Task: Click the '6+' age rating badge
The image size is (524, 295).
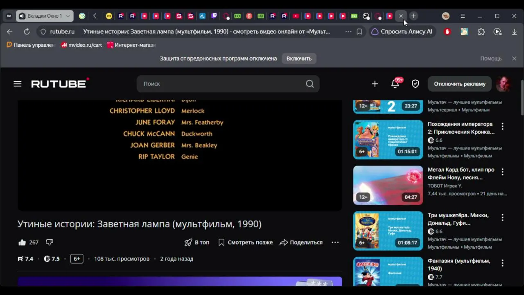Action: (77, 259)
